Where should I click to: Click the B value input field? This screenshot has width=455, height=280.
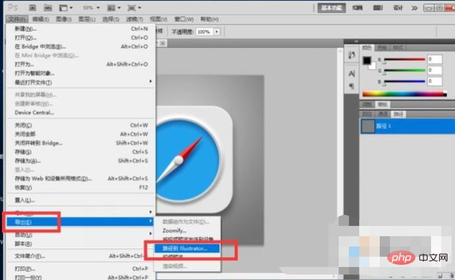click(434, 81)
